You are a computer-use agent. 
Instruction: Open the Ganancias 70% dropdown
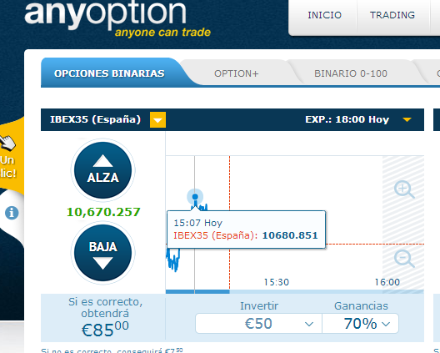360,324
